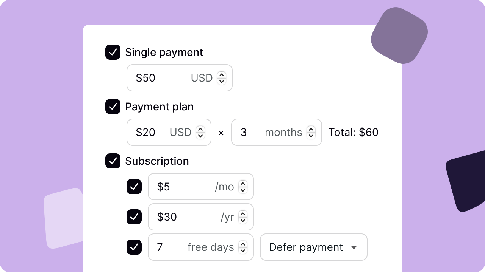
Task: Click the /yr stepper arrows
Action: tap(243, 217)
